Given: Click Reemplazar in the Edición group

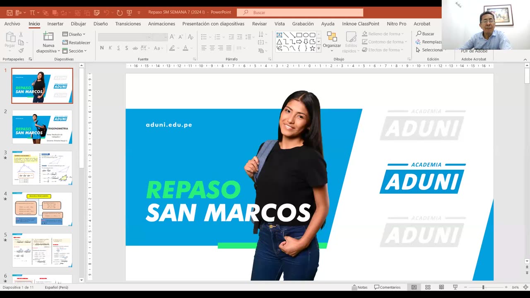Looking at the screenshot, I should tap(429, 42).
